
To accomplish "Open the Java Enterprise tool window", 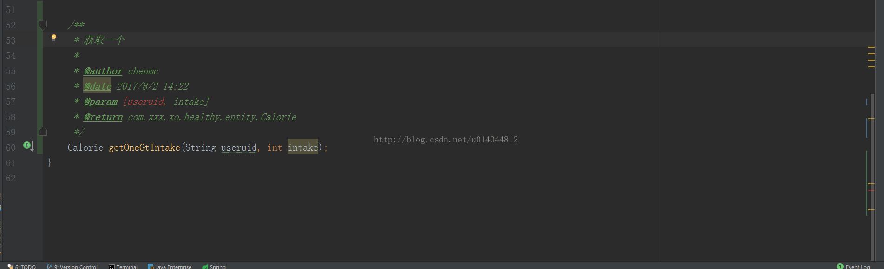I will click(170, 266).
